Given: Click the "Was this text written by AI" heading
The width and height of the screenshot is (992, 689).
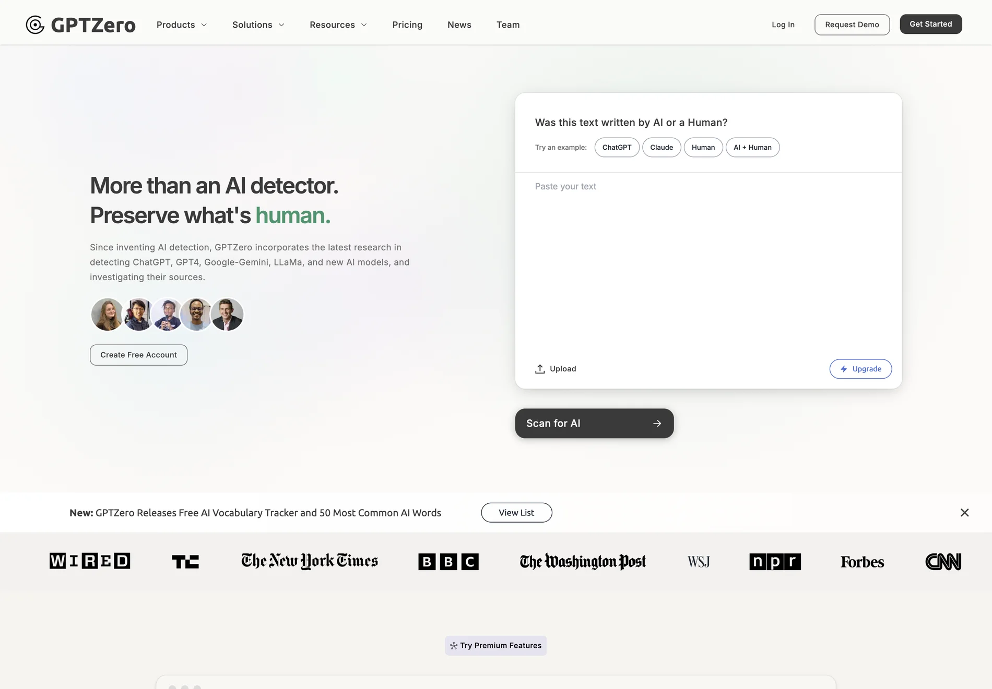Looking at the screenshot, I should tap(631, 123).
